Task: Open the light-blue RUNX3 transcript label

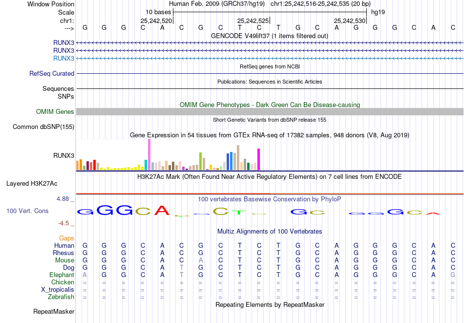Action: pyautogui.click(x=63, y=58)
